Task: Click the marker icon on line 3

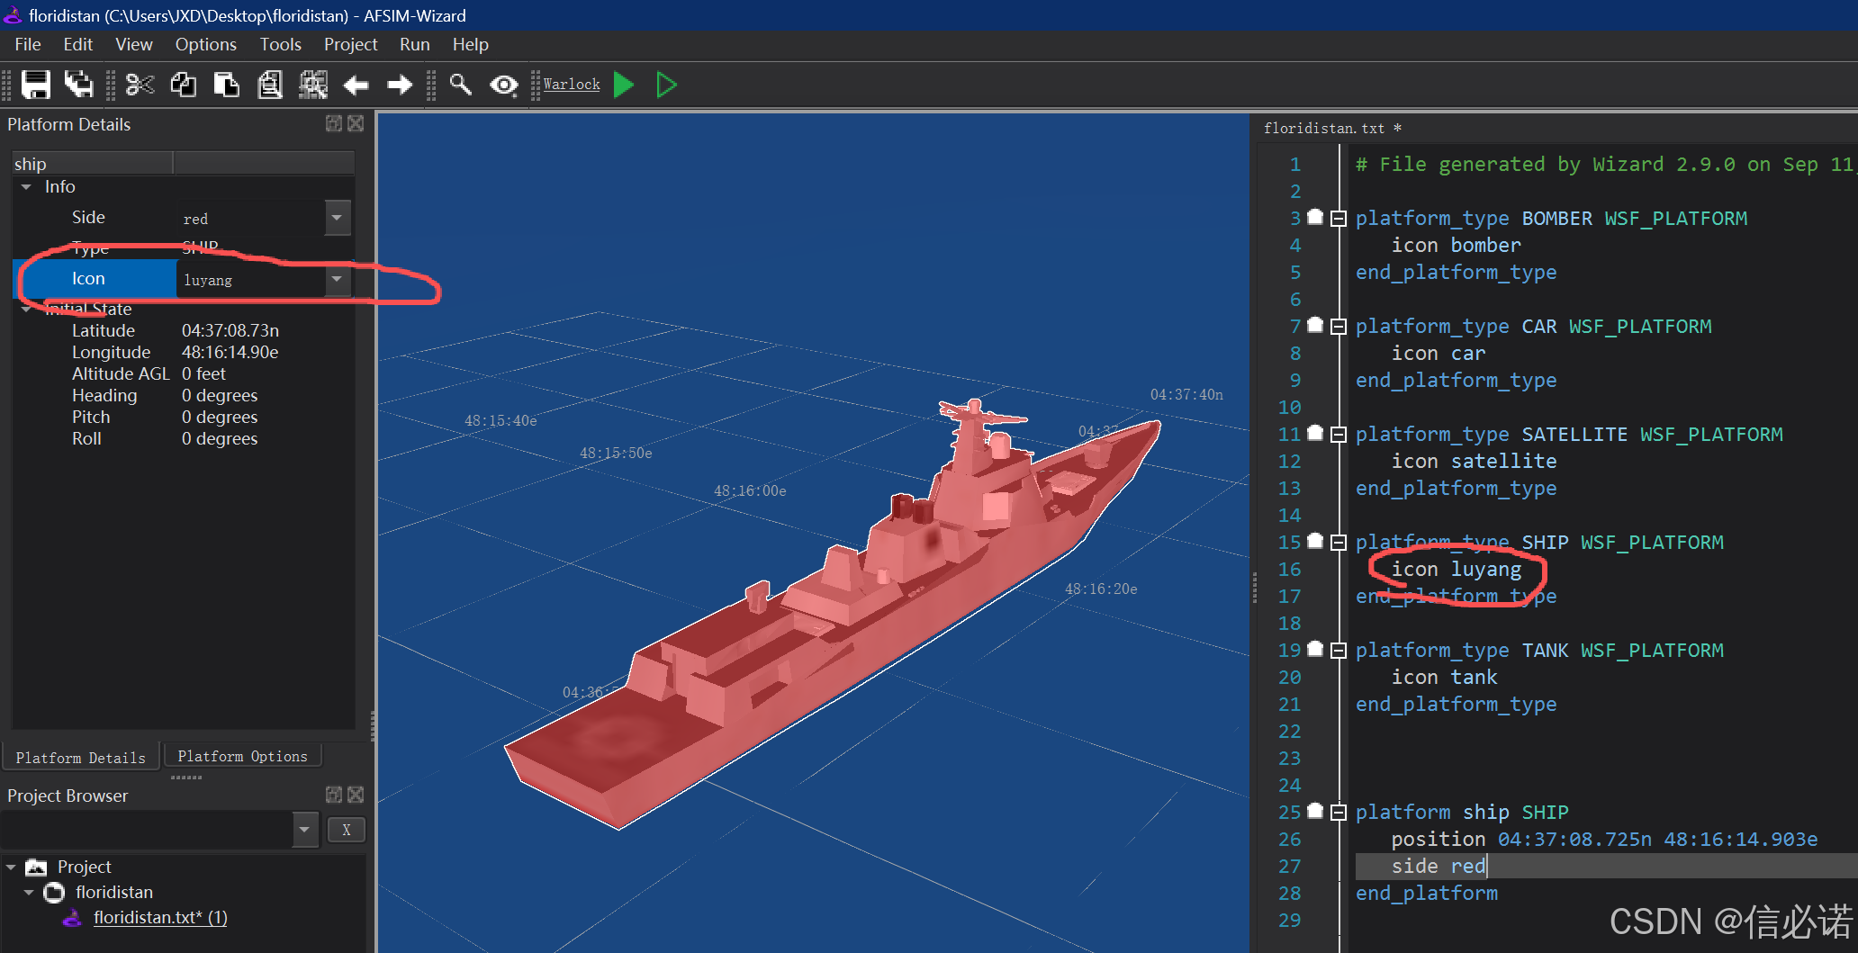Action: 1315,216
